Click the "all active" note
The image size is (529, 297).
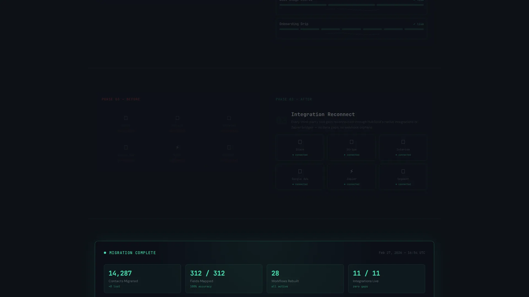(x=280, y=287)
